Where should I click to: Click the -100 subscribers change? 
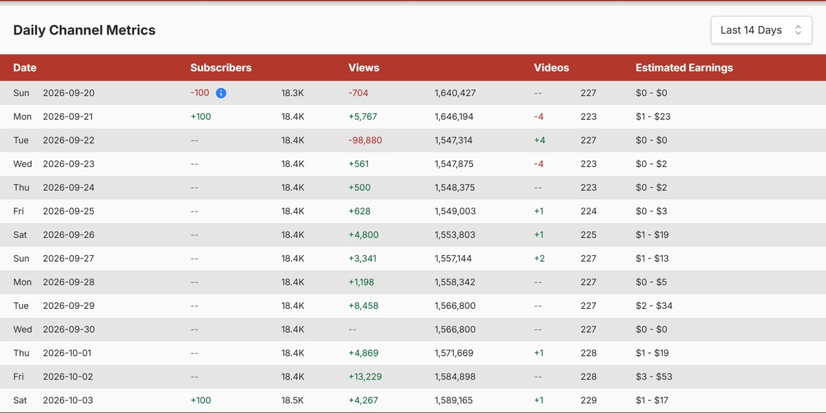pyautogui.click(x=200, y=93)
